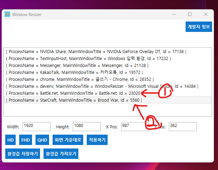This screenshot has height=170, width=218.
Task: Click the 환경값 가져오기 load settings button
Action: (61, 154)
